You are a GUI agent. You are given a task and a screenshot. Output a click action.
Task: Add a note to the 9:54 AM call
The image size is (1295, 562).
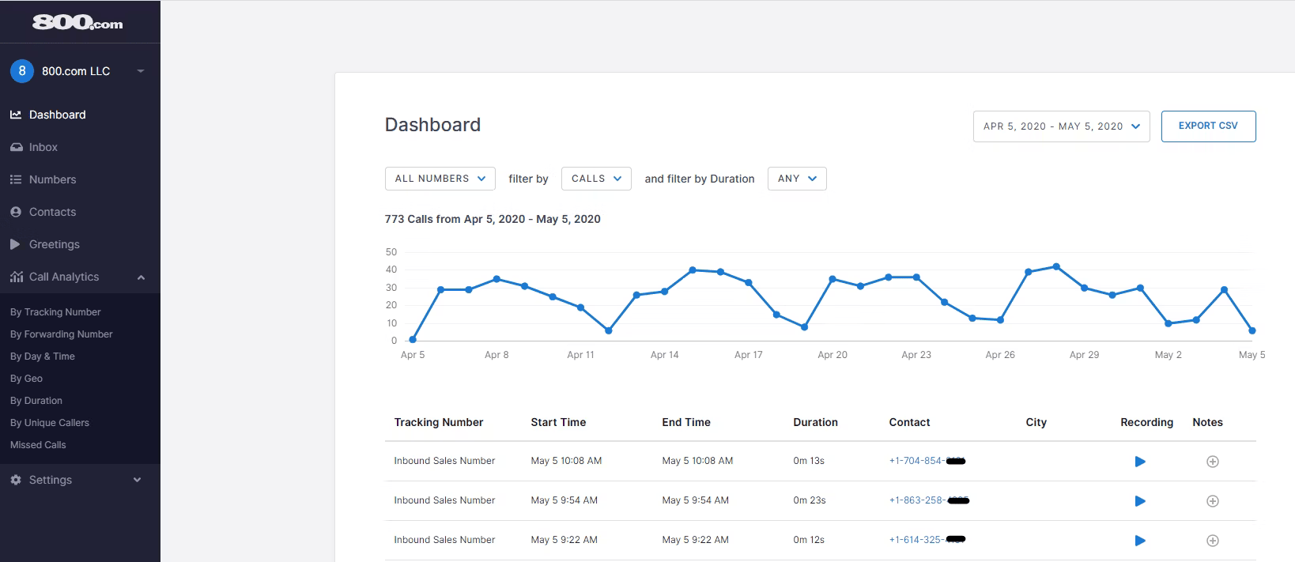[1212, 501]
